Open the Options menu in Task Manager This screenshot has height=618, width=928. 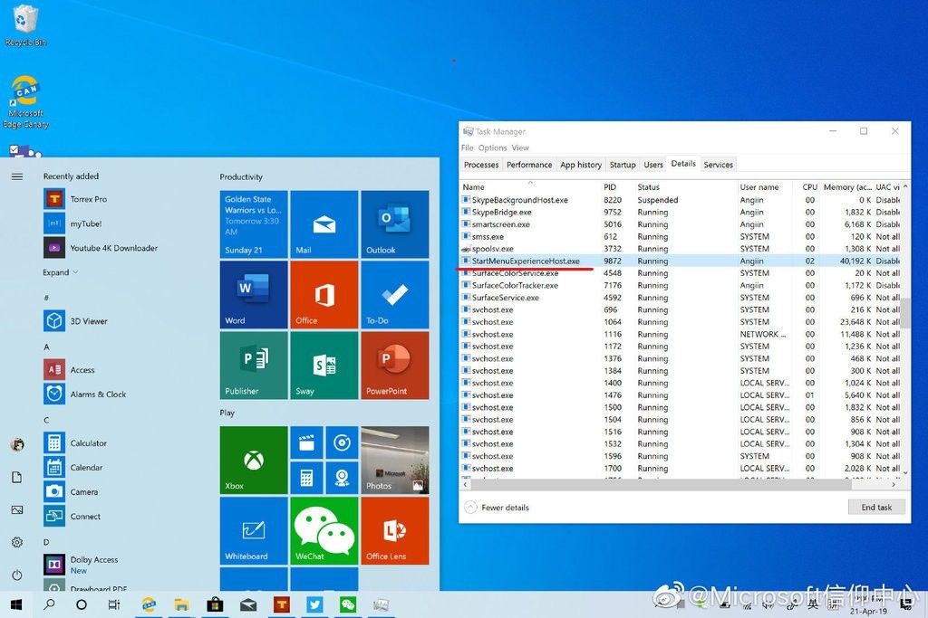(x=492, y=147)
